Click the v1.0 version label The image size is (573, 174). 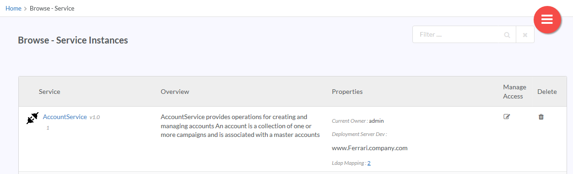(95, 117)
